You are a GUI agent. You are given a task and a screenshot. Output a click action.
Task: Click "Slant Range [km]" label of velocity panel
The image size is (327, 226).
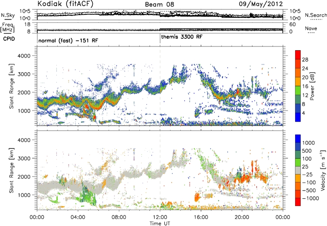pyautogui.click(x=11, y=170)
